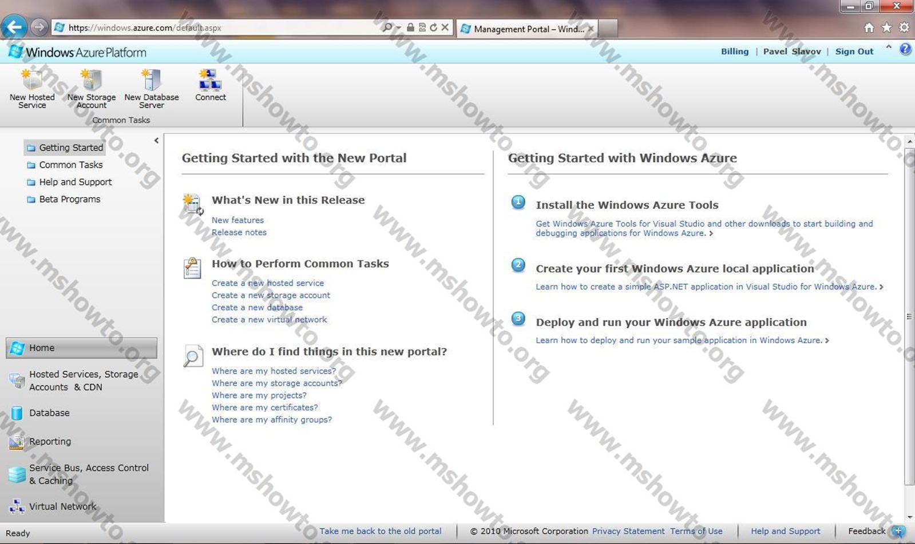
Task: Collapse the ribbon with the up chevron
Action: click(x=889, y=47)
